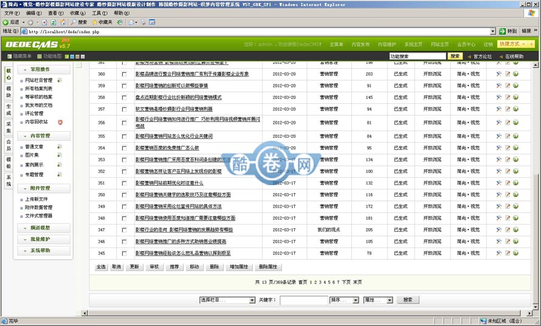Click the plus icon next to 快捷方式
Image resolution: width=541 pixels, height=326 pixels.
pyautogui.click(x=531, y=44)
